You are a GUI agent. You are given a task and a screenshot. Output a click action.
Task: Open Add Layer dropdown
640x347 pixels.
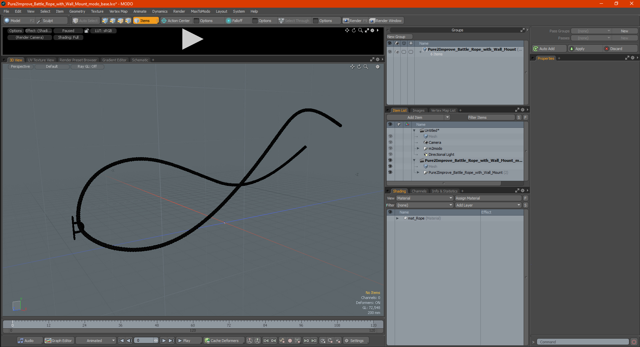click(x=488, y=205)
